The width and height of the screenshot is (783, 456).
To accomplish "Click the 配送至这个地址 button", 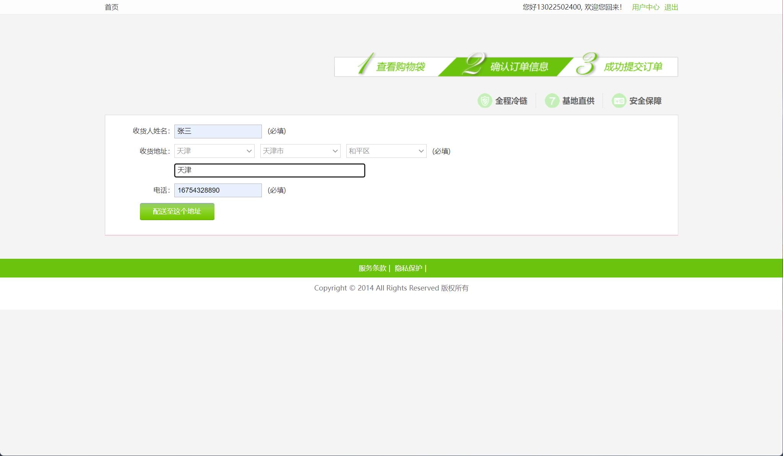I will tap(177, 211).
